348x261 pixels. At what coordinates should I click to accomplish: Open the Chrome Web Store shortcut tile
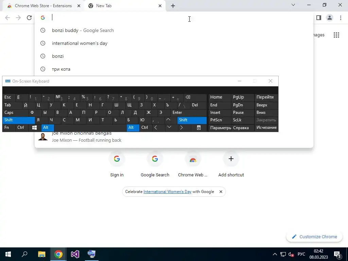point(193,165)
